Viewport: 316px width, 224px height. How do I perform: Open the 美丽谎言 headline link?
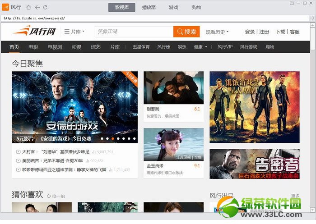(x=52, y=160)
